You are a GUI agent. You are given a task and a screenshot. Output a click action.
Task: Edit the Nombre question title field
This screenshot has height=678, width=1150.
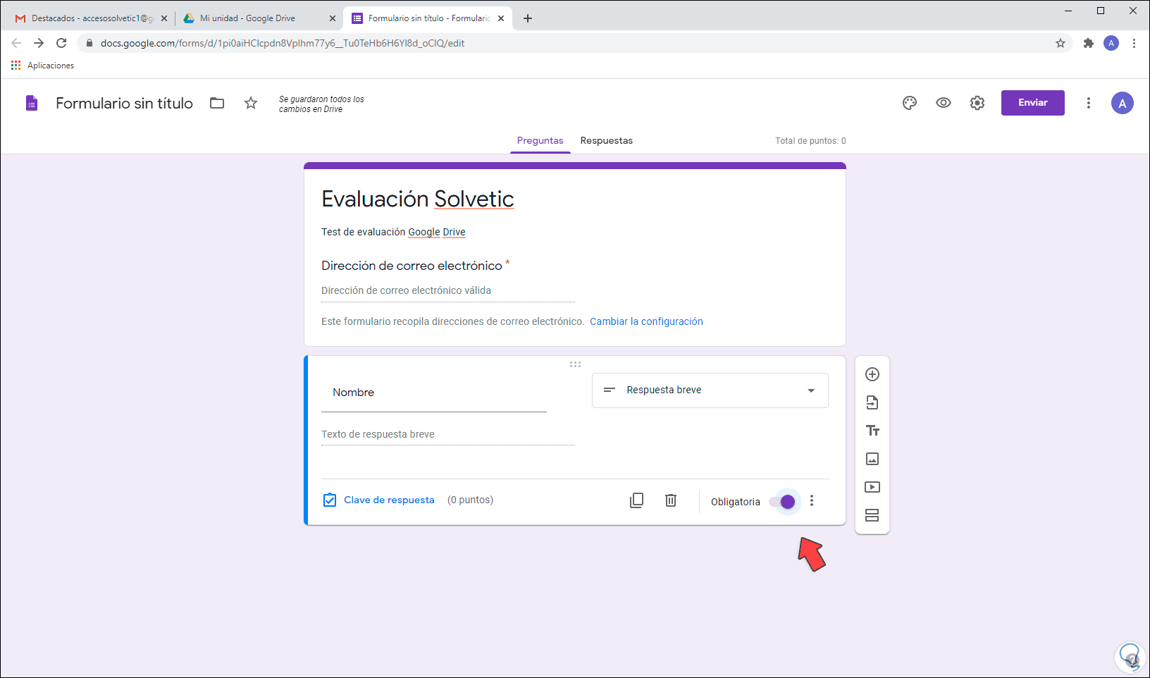(434, 393)
